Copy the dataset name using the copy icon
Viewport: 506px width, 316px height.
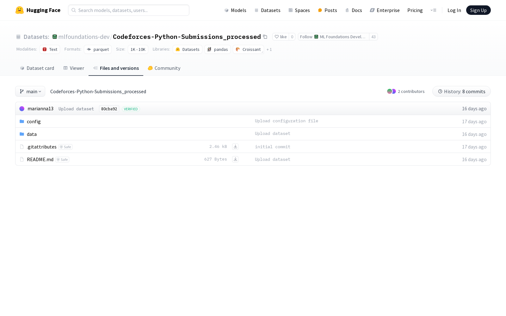(x=265, y=37)
